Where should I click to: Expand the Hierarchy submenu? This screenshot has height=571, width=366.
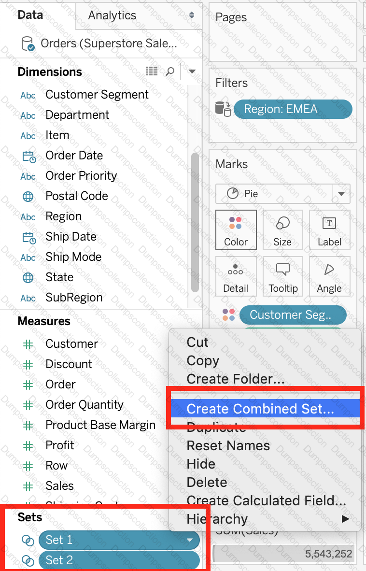(x=345, y=519)
